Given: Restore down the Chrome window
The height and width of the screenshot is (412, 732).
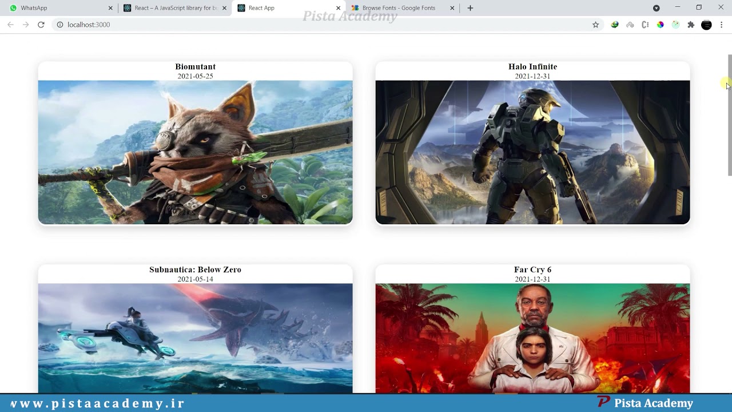Looking at the screenshot, I should click(699, 7).
